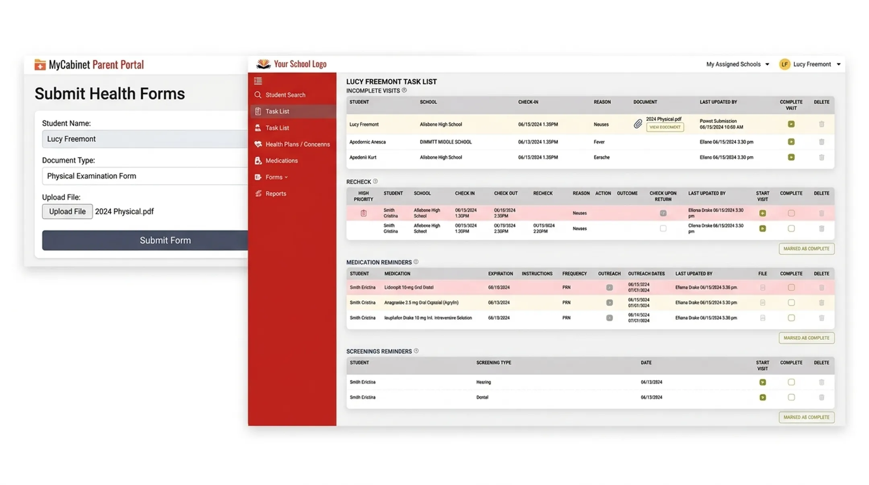Click the Incomplete Visits info icon
Screen dimensions: 869x485
404,90
